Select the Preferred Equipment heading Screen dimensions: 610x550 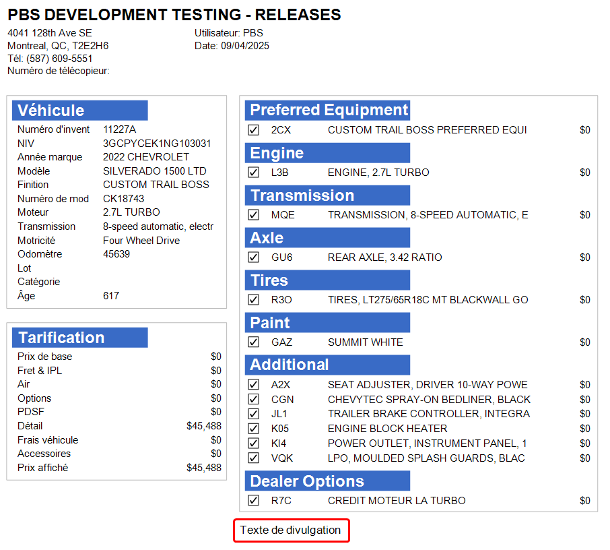tap(328, 110)
